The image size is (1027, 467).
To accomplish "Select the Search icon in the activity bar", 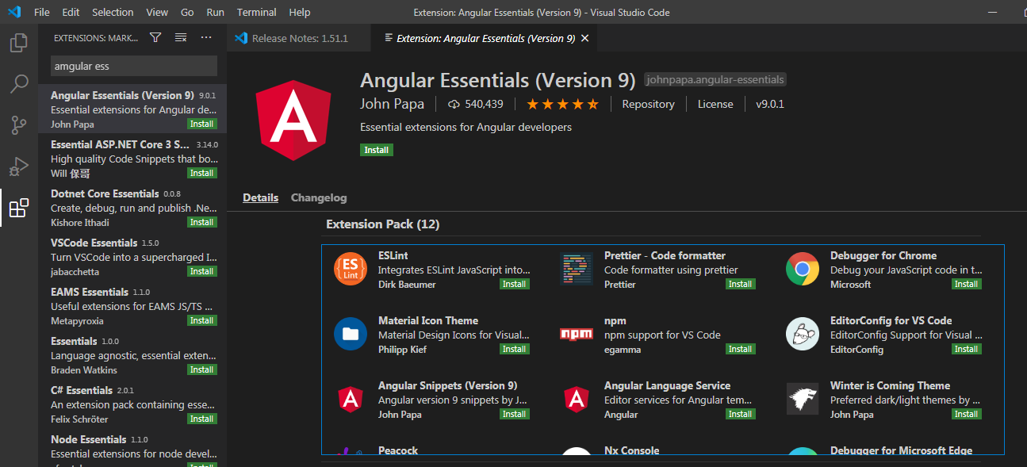I will pos(17,83).
